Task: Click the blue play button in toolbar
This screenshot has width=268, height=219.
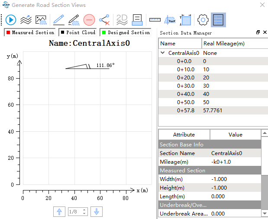Action: (x=11, y=20)
